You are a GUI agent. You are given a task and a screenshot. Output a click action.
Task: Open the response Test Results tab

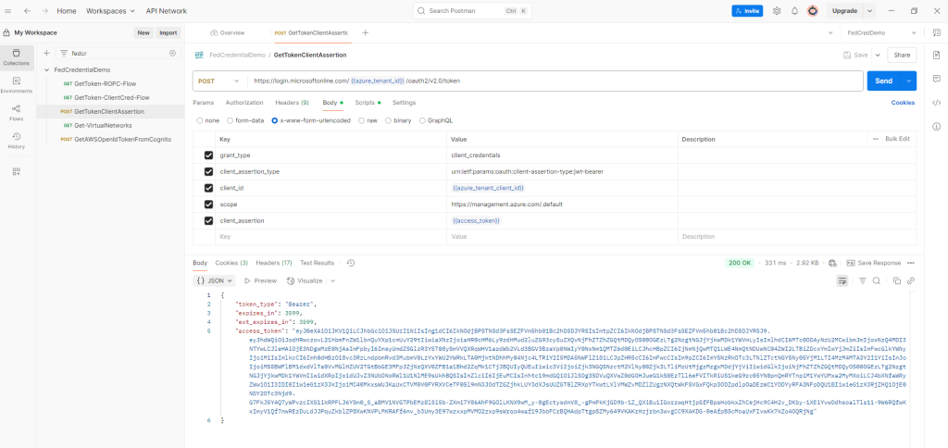[x=318, y=263]
